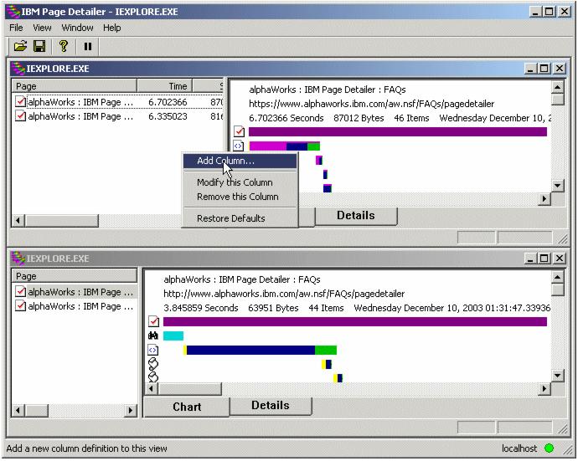Screen dimensions: 578x461
Task: Toggle checkmark of upper page row 6.335023
Action: coord(20,116)
